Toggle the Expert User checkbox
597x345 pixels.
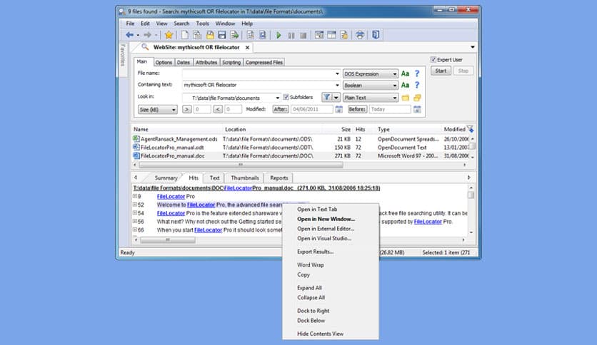click(433, 60)
